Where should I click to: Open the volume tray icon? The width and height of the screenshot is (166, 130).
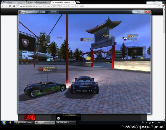coord(153,123)
